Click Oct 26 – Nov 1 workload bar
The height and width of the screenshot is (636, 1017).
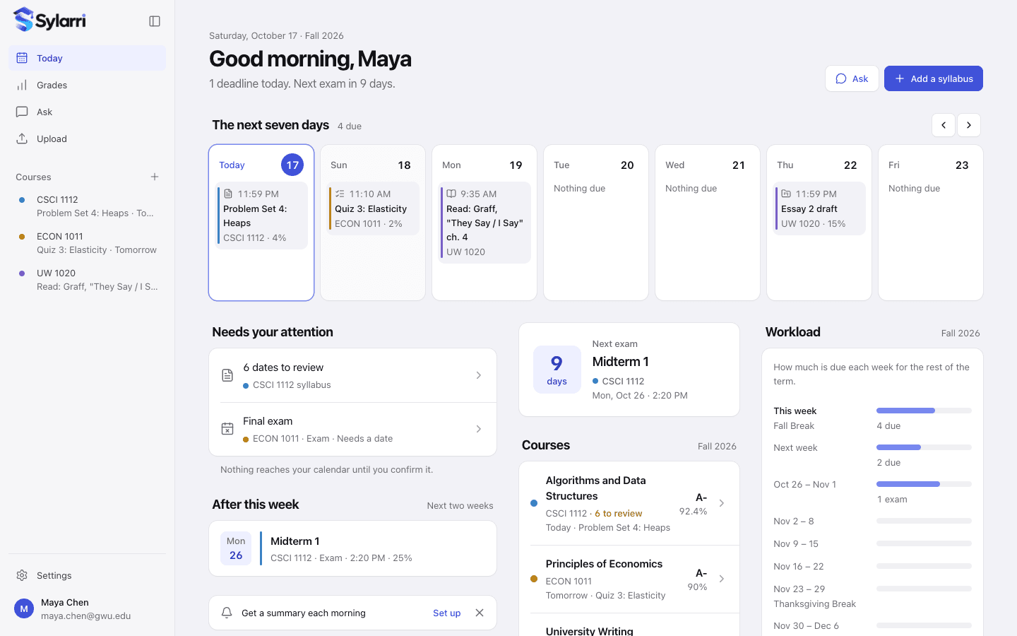click(x=924, y=484)
